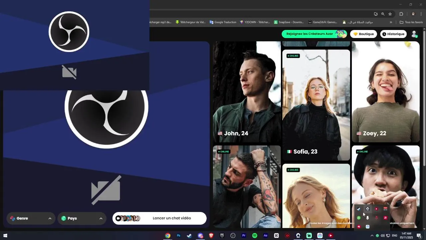Open Brave browser from the taskbar

[x=211, y=236]
